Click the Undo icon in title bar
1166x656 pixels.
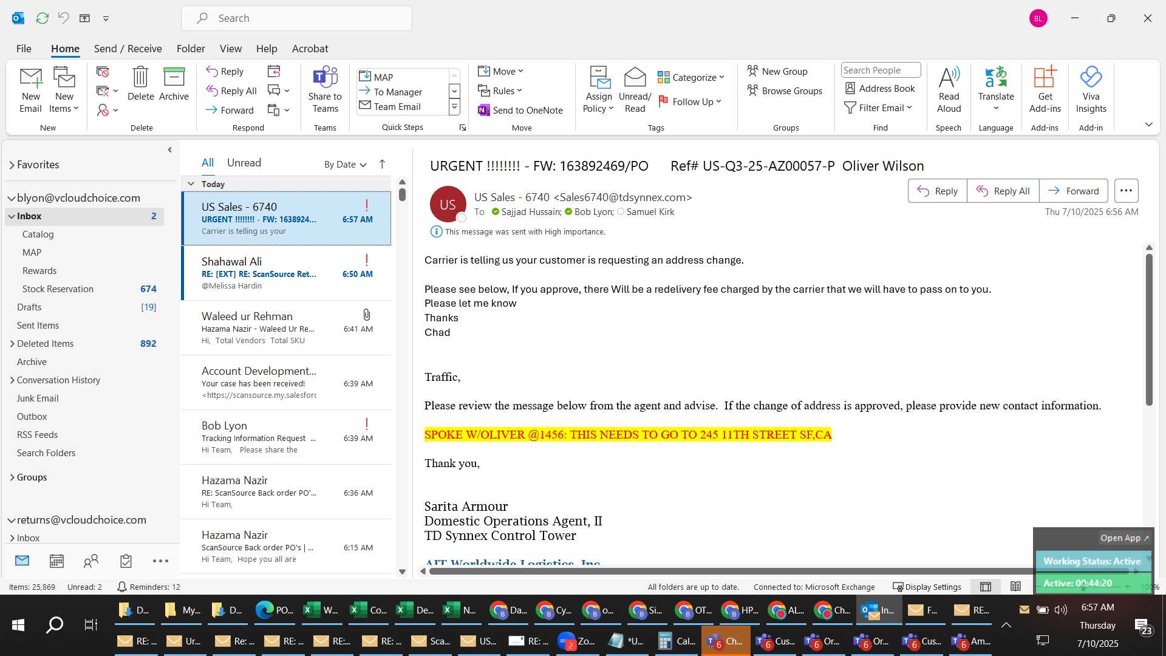click(x=64, y=18)
